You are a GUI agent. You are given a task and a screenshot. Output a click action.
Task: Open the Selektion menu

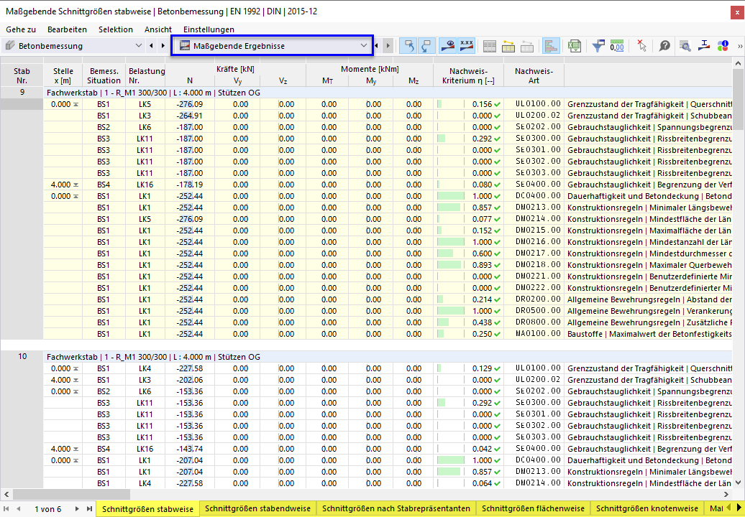(x=116, y=29)
